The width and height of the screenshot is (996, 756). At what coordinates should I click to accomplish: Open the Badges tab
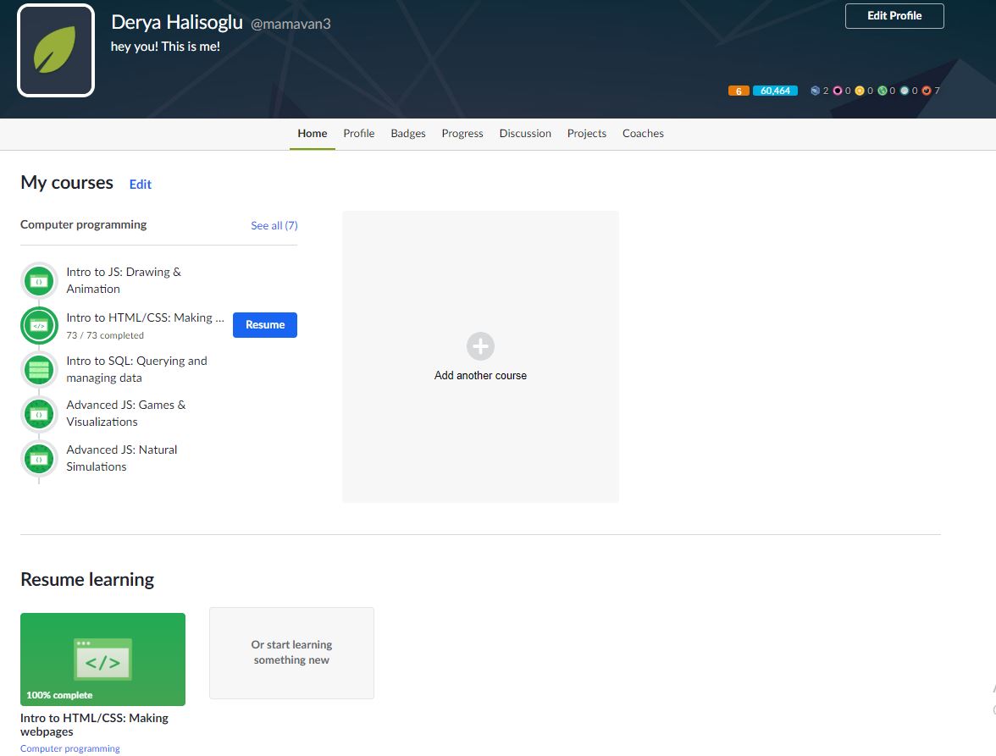pyautogui.click(x=408, y=133)
